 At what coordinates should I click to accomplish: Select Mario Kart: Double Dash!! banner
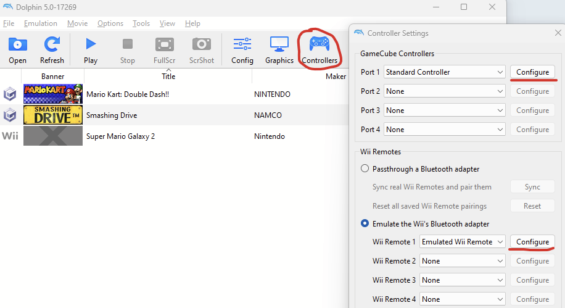point(52,94)
